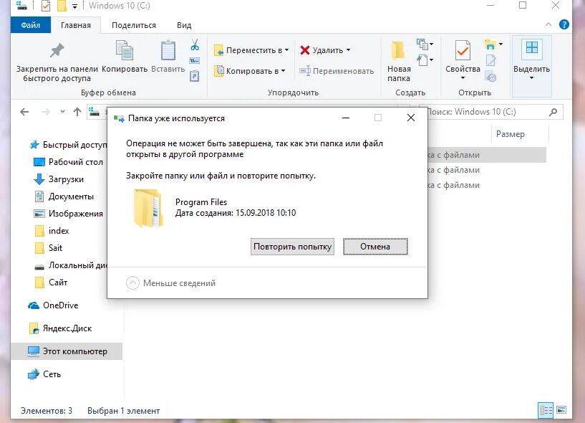This screenshot has width=585, height=423.
Task: Click the Повторить попытку button
Action: coord(292,247)
